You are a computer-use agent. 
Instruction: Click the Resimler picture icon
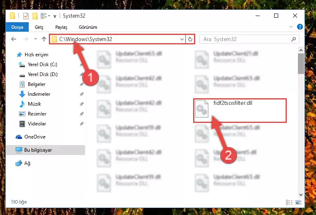coord(22,114)
